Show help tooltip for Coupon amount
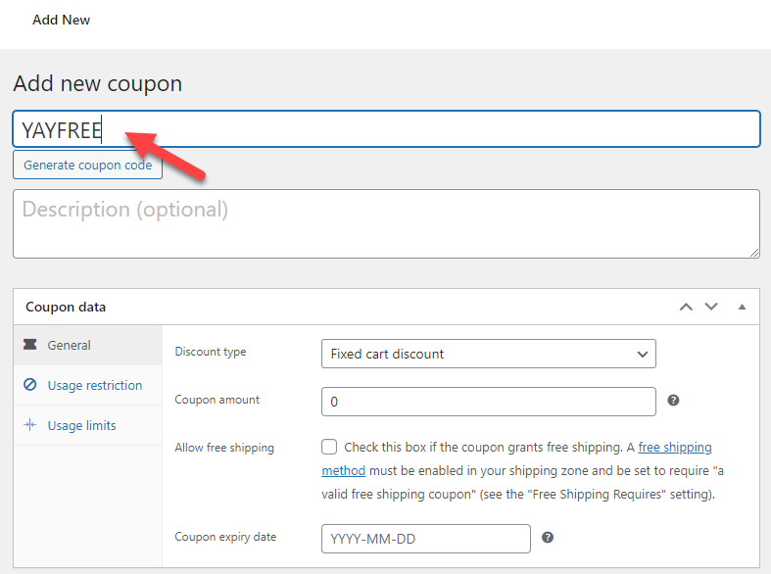771x574 pixels. coord(673,401)
